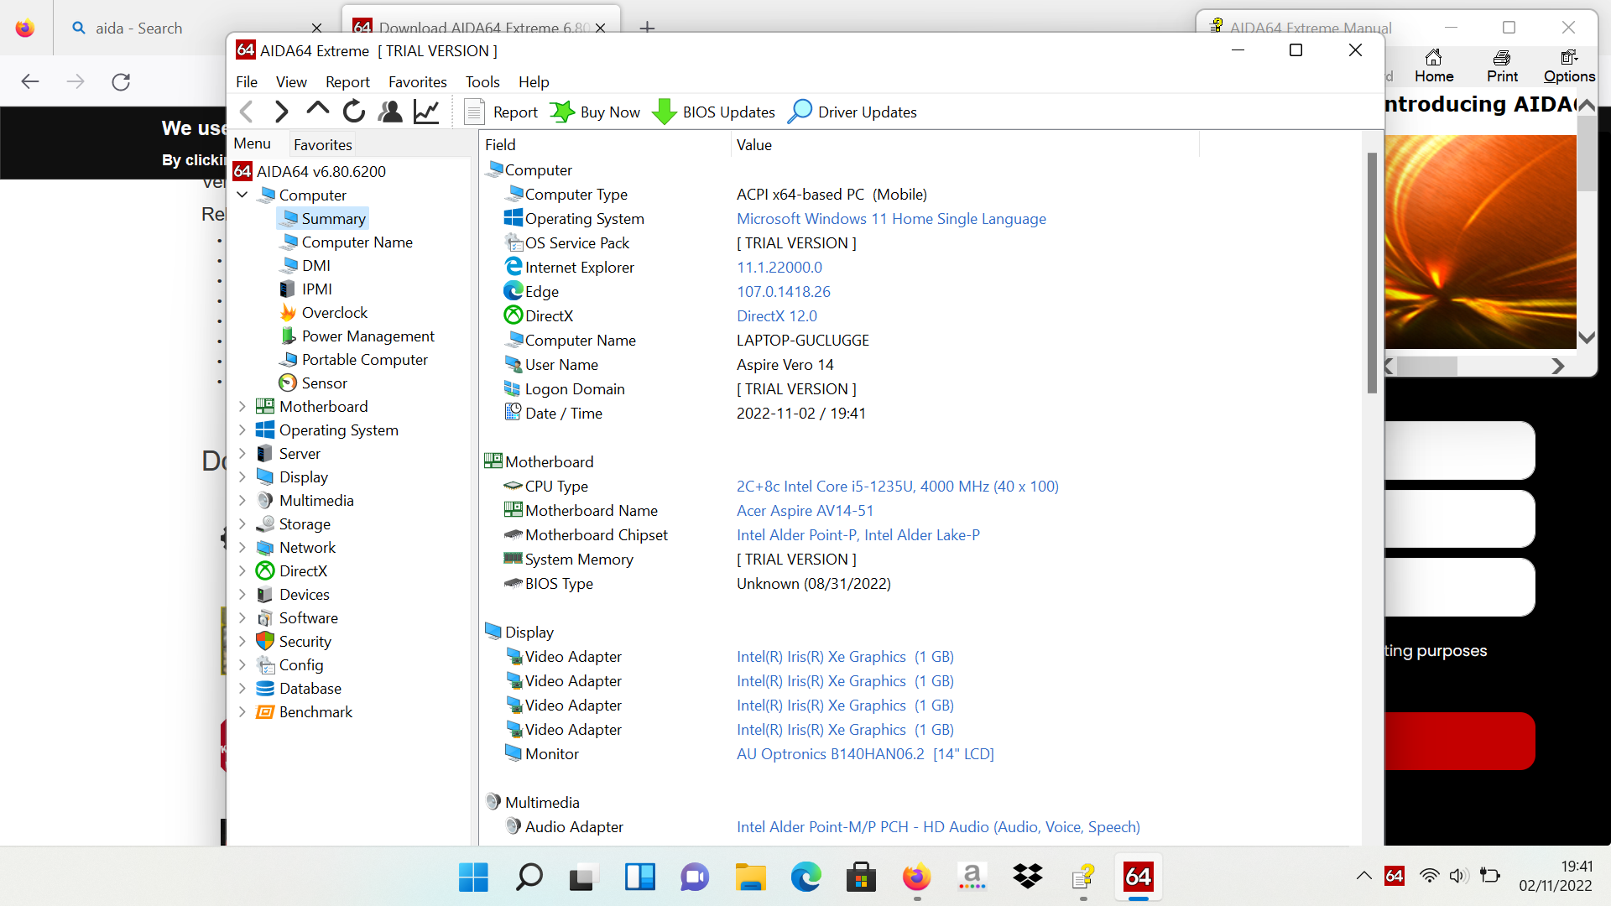Click Home in the AIDA64 Manual window
The image size is (1611, 906).
1434,65
